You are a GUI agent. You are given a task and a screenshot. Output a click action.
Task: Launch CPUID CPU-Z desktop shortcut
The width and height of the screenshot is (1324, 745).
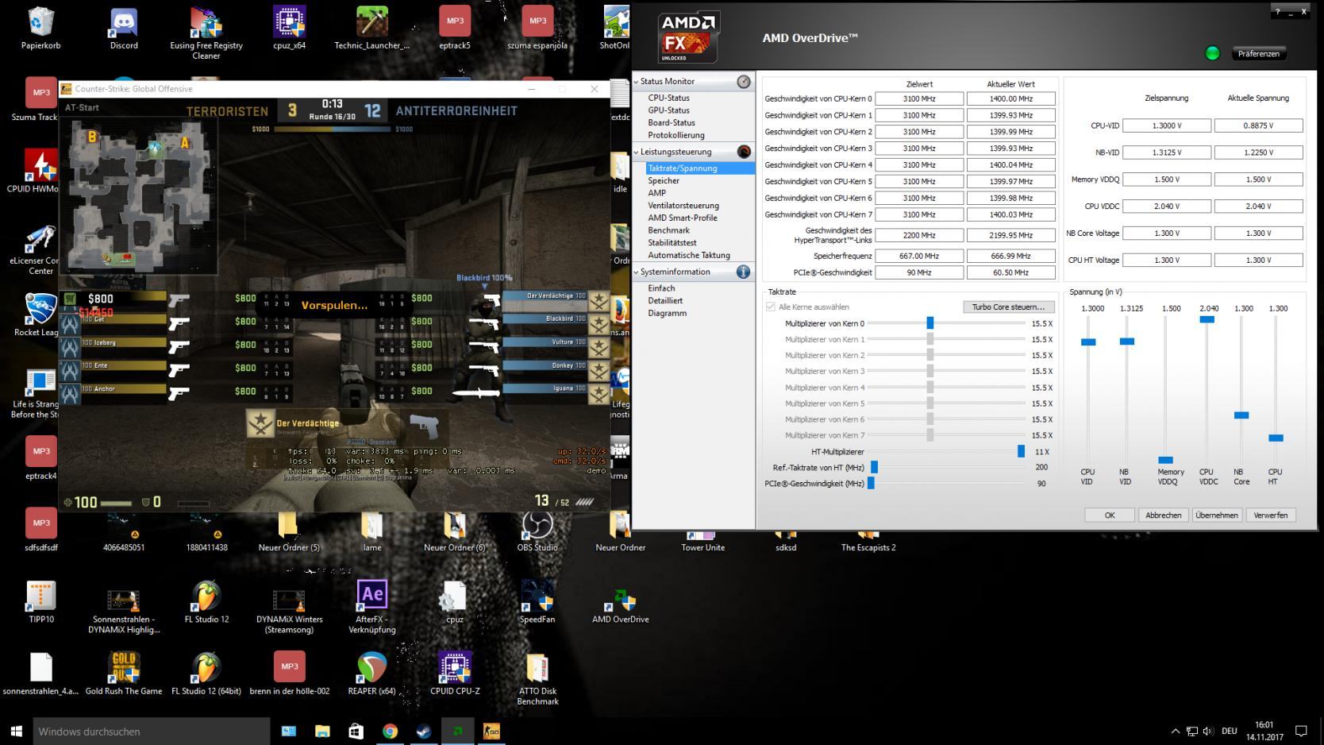coord(455,674)
